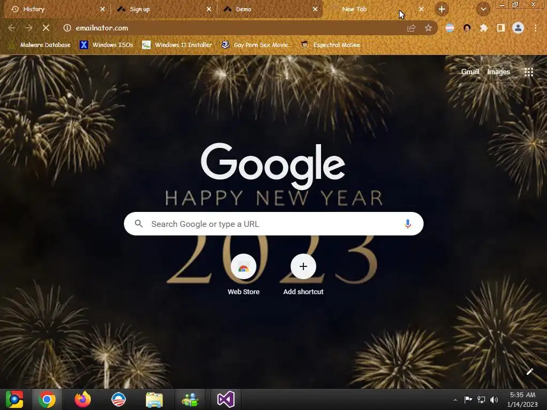Share this page icon
This screenshot has height=410, width=547.
[411, 28]
